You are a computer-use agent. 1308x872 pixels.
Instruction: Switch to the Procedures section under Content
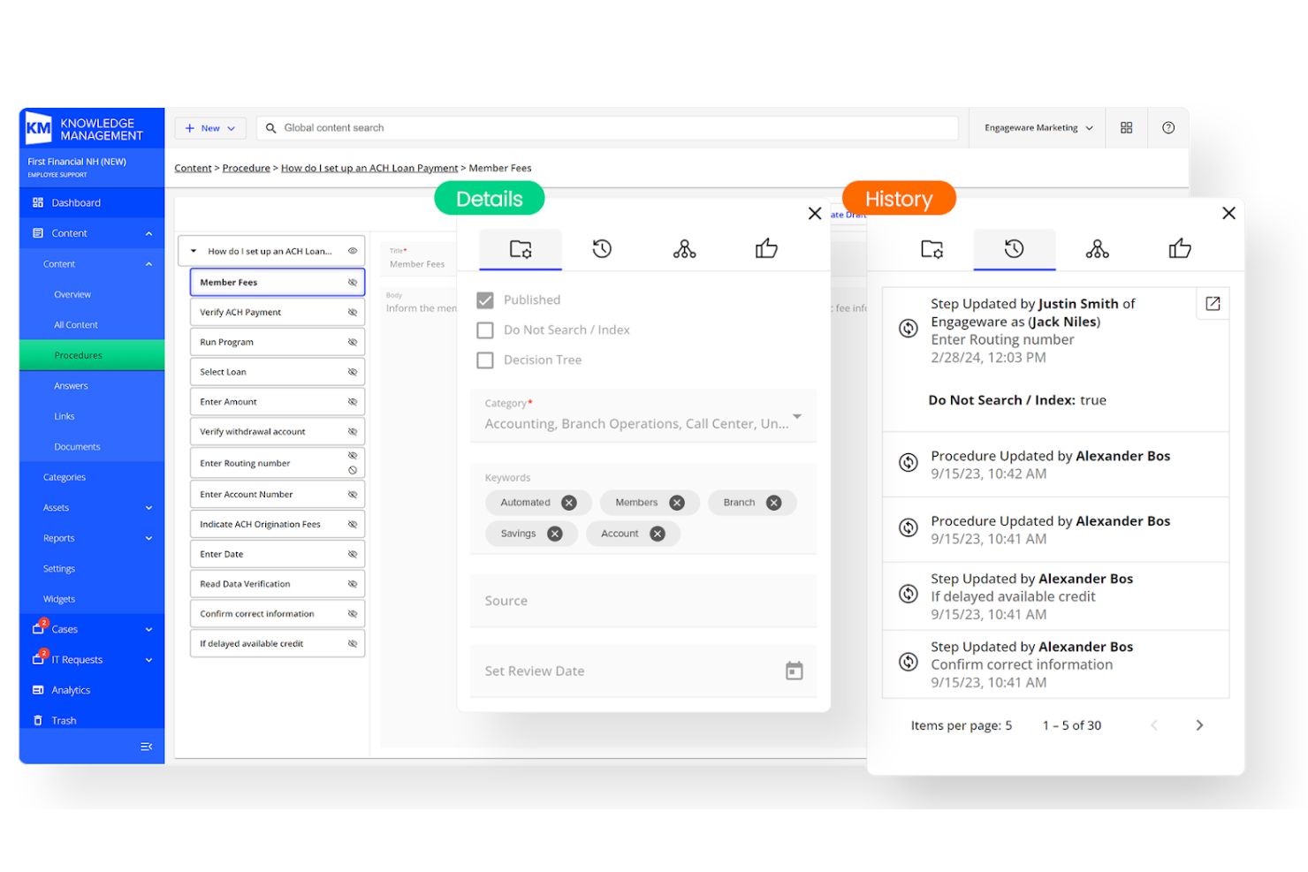[78, 354]
